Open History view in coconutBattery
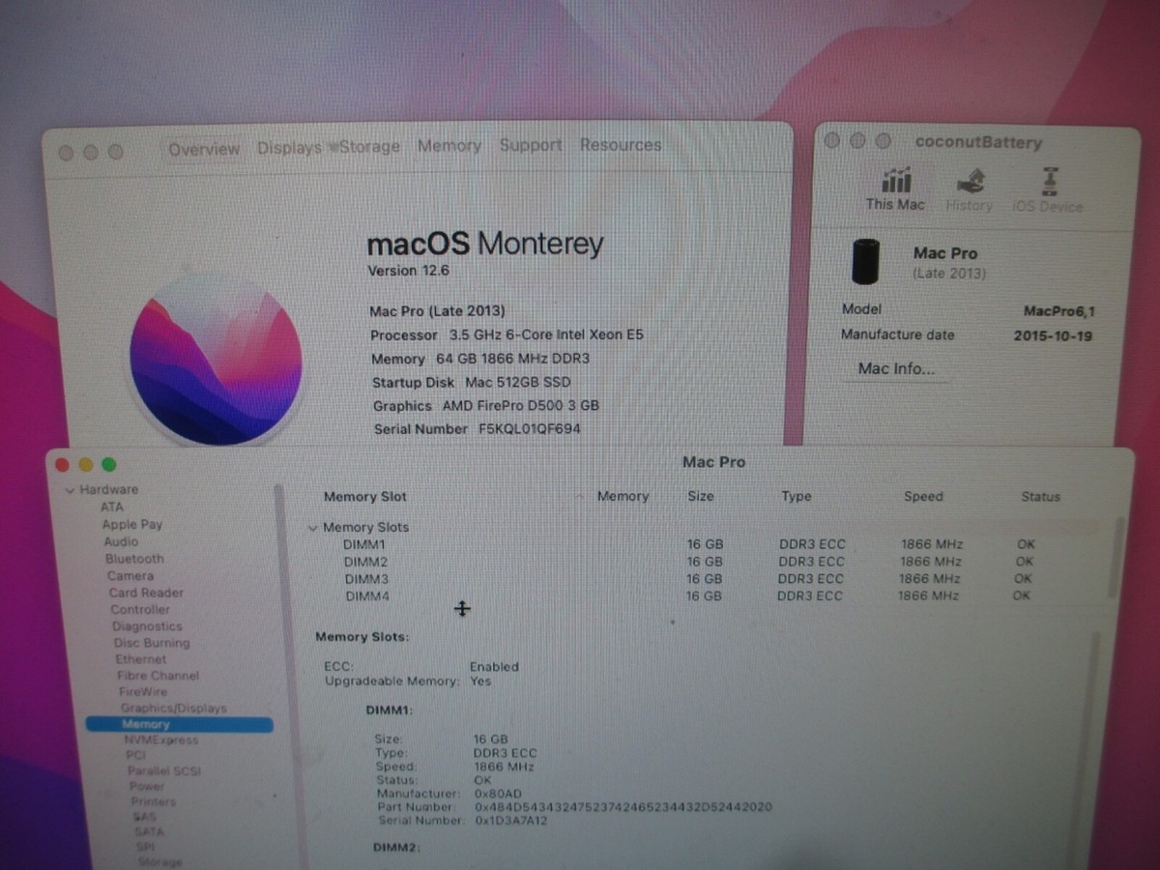 [x=969, y=190]
